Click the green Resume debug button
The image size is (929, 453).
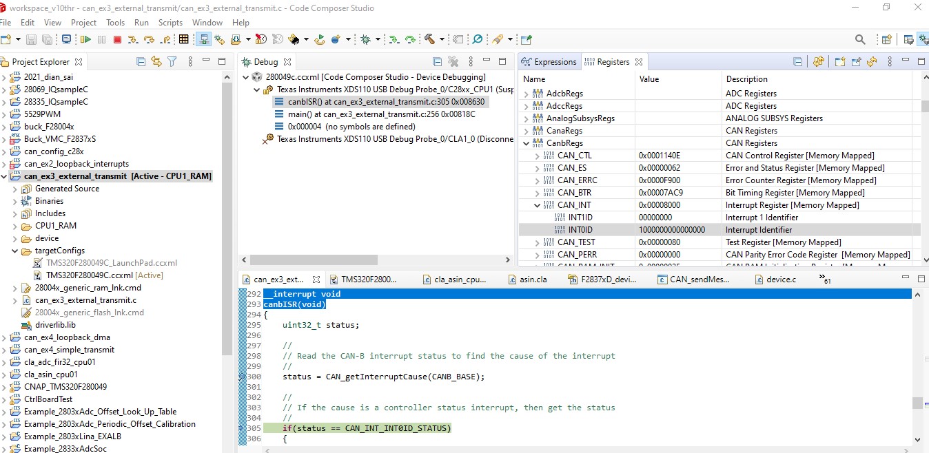(x=86, y=40)
